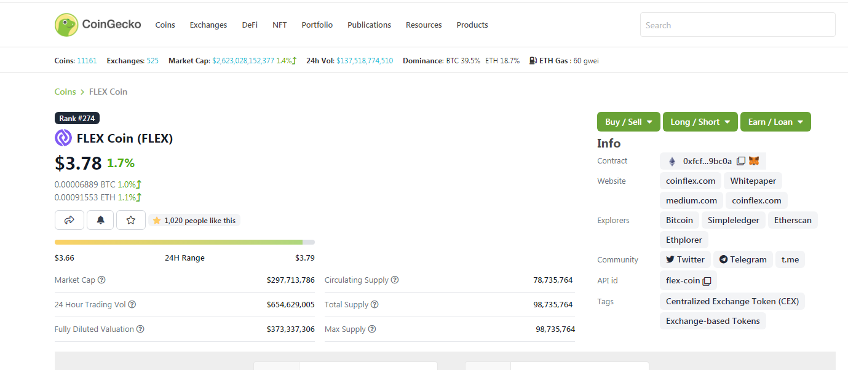Screen dimensions: 848x370
Task: Open the Telegram community link
Action: (x=743, y=259)
